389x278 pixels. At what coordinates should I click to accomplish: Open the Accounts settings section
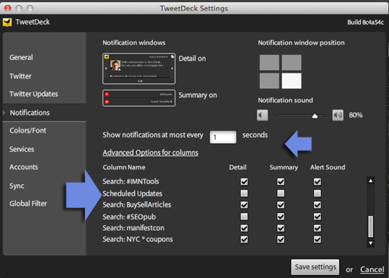[23, 167]
